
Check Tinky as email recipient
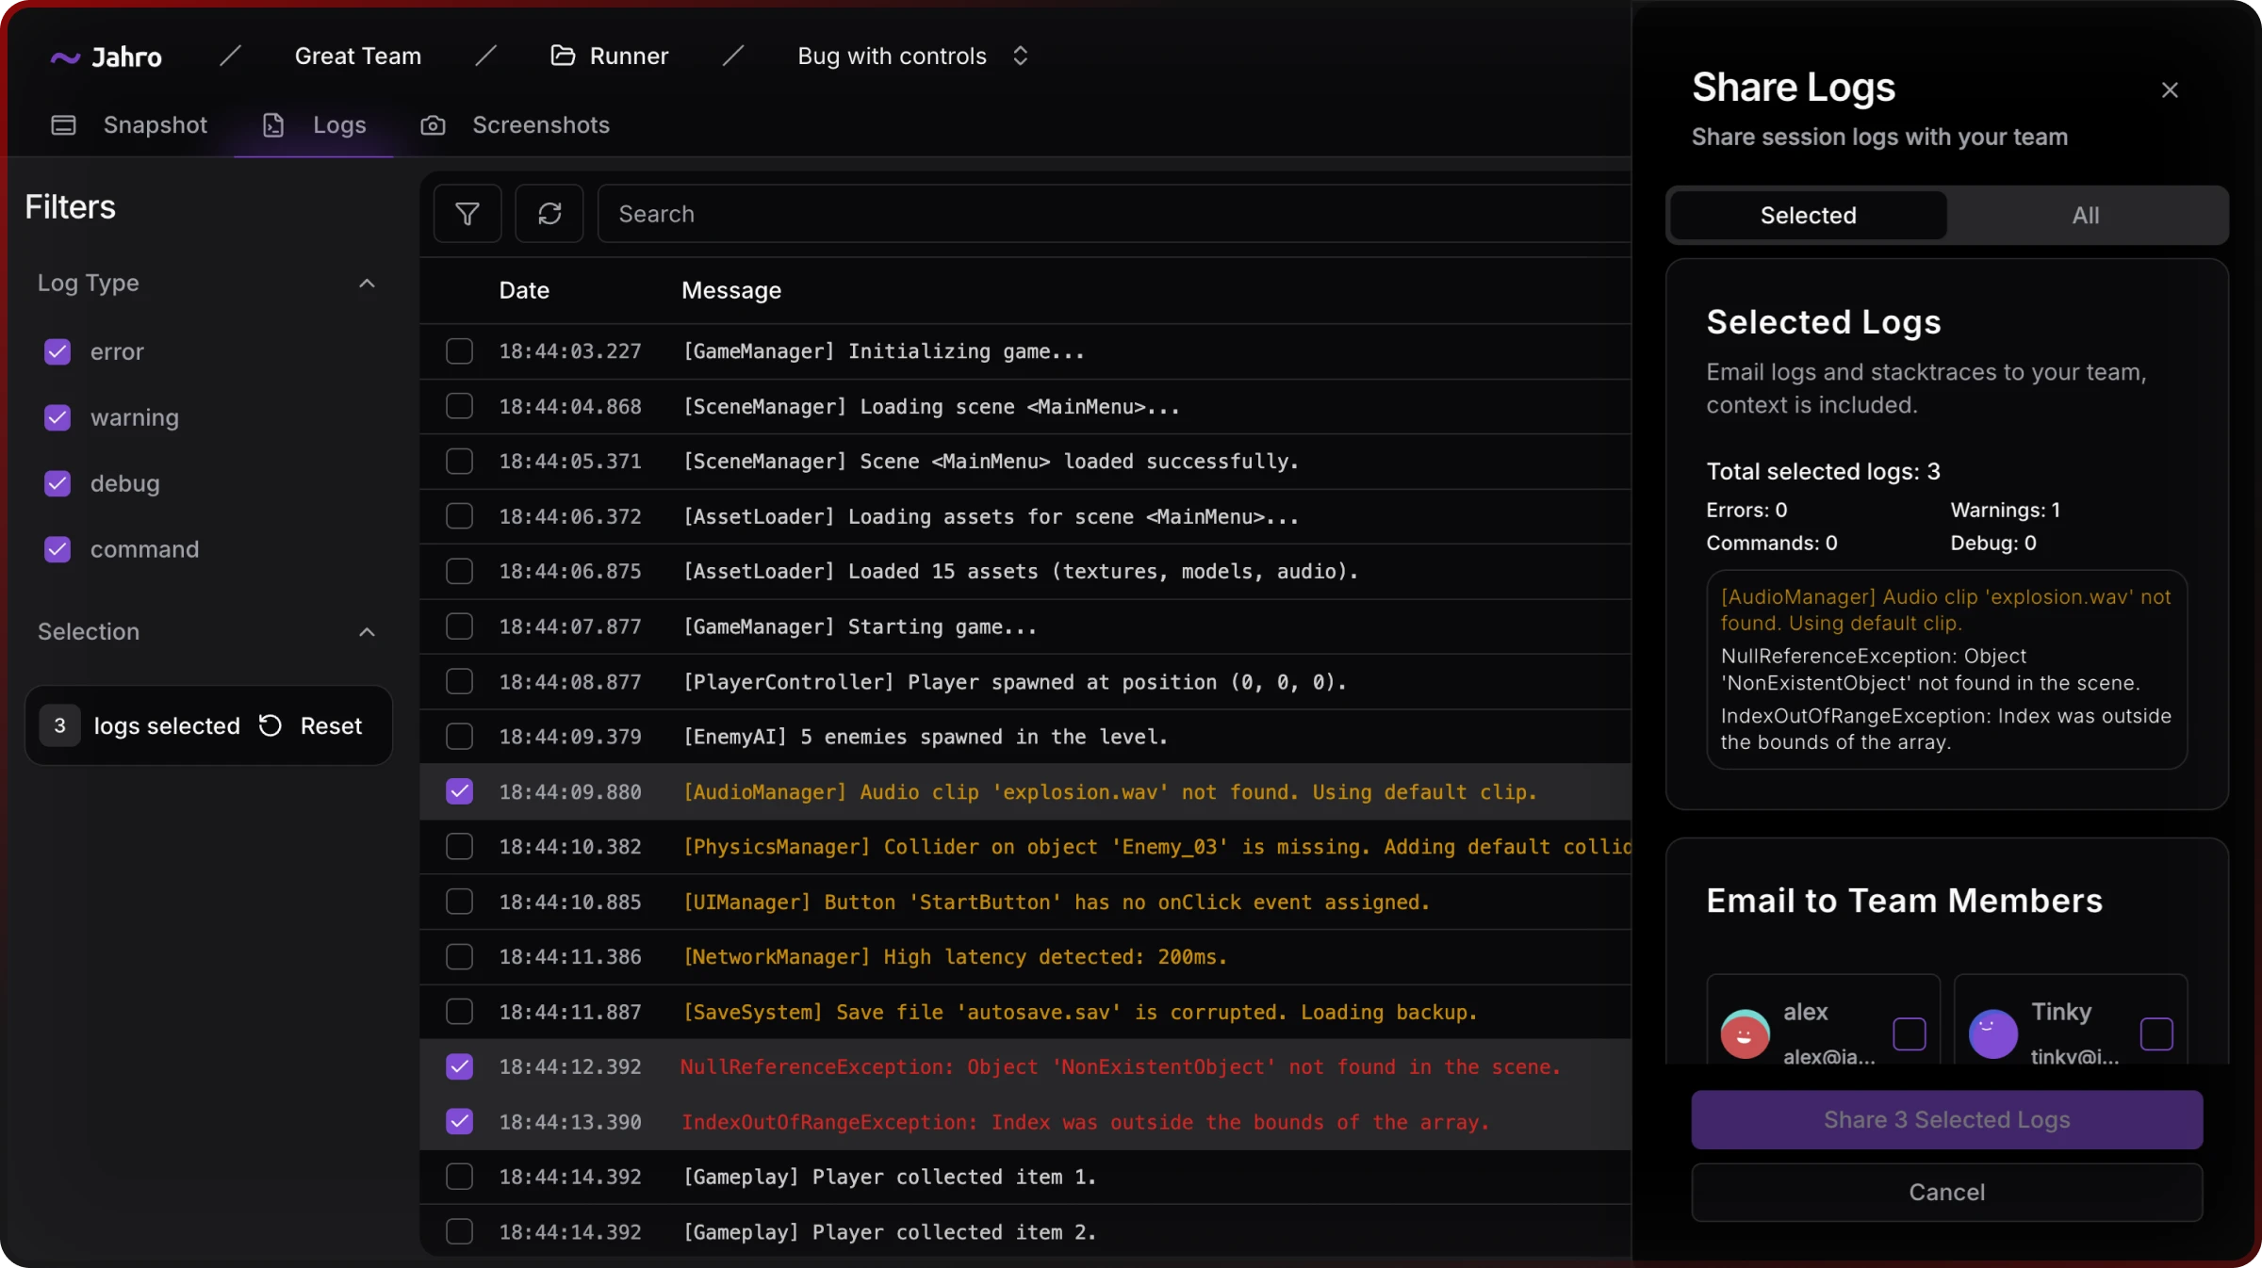coord(2156,1033)
